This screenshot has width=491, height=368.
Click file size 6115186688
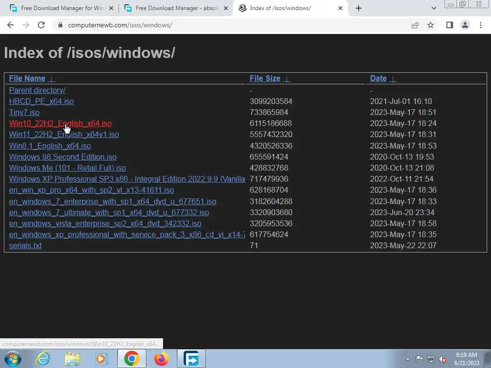[x=270, y=123]
